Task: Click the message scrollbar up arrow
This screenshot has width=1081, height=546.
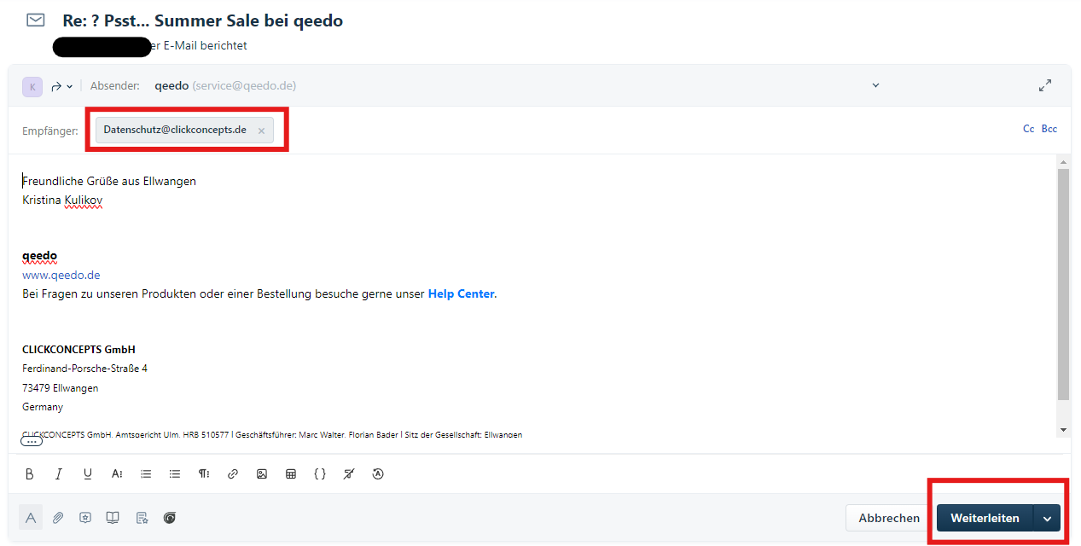Action: tap(1063, 161)
